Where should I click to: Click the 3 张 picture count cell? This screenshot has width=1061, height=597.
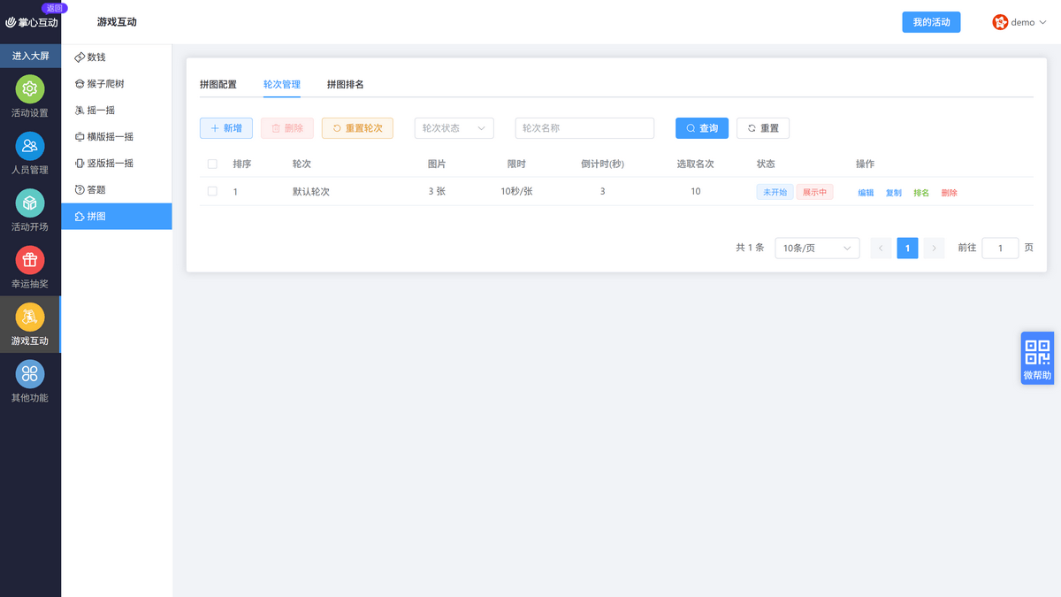point(437,192)
